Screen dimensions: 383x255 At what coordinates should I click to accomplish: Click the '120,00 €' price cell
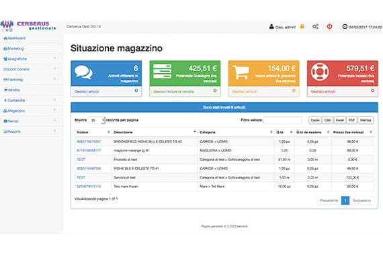coord(353,178)
